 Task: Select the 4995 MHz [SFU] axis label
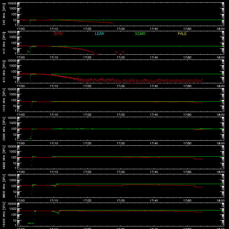tap(4, 157)
